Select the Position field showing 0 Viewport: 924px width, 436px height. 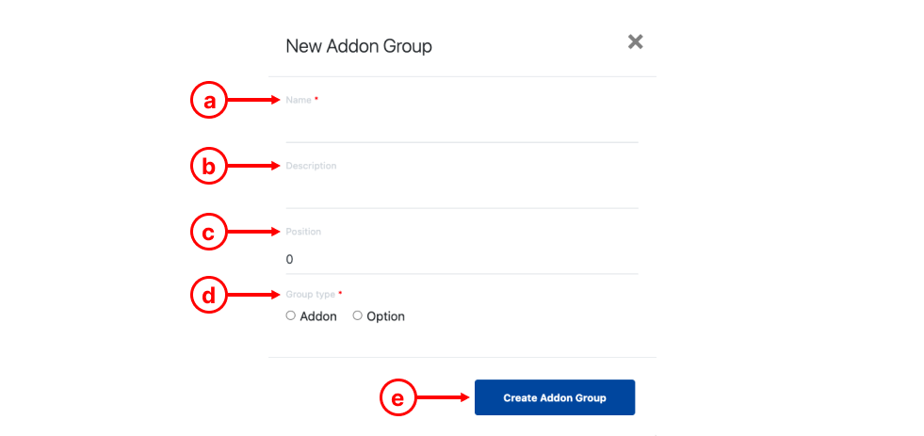[x=462, y=259]
